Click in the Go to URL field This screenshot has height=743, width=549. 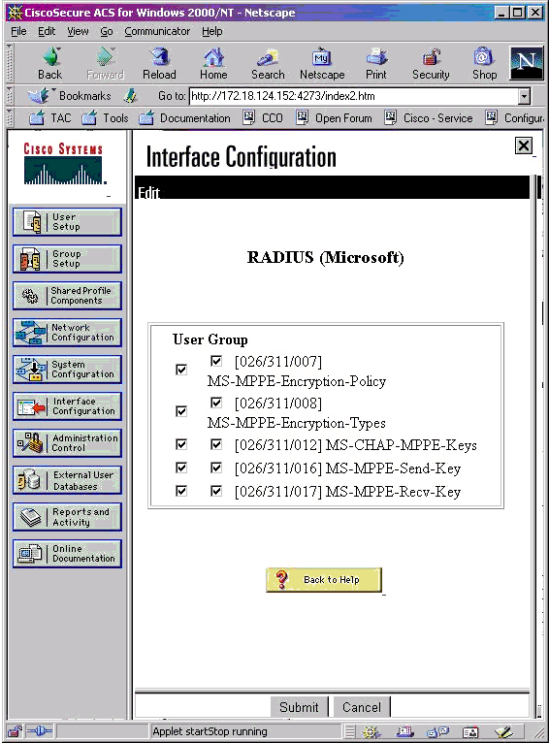353,97
